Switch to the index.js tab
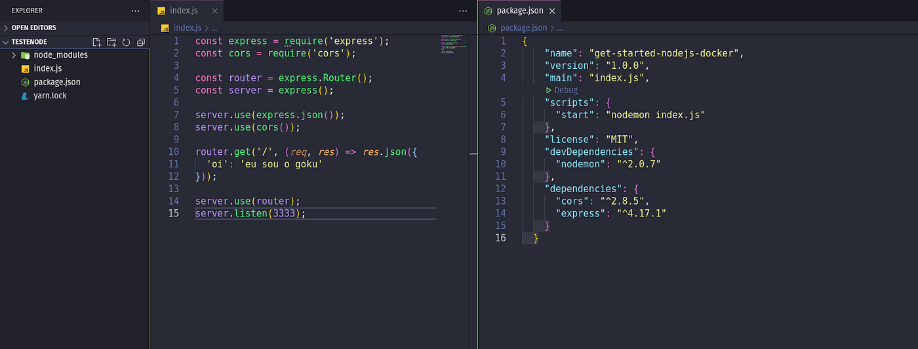Viewport: 918px width, 349px height. 183,11
